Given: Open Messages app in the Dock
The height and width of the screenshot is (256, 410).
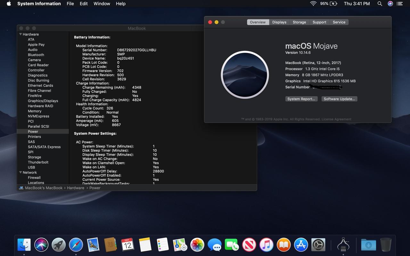Looking at the screenshot, I should click(214, 245).
